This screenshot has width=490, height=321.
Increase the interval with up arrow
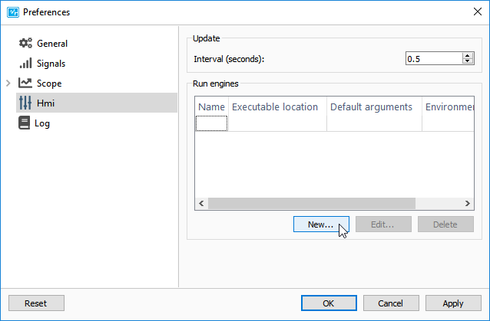468,56
